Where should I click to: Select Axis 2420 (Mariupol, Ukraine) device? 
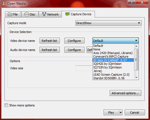[113, 53]
